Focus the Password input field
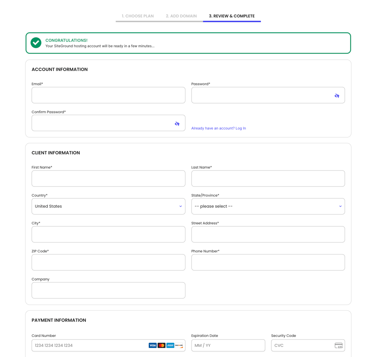The width and height of the screenshot is (373, 357). tap(268, 95)
